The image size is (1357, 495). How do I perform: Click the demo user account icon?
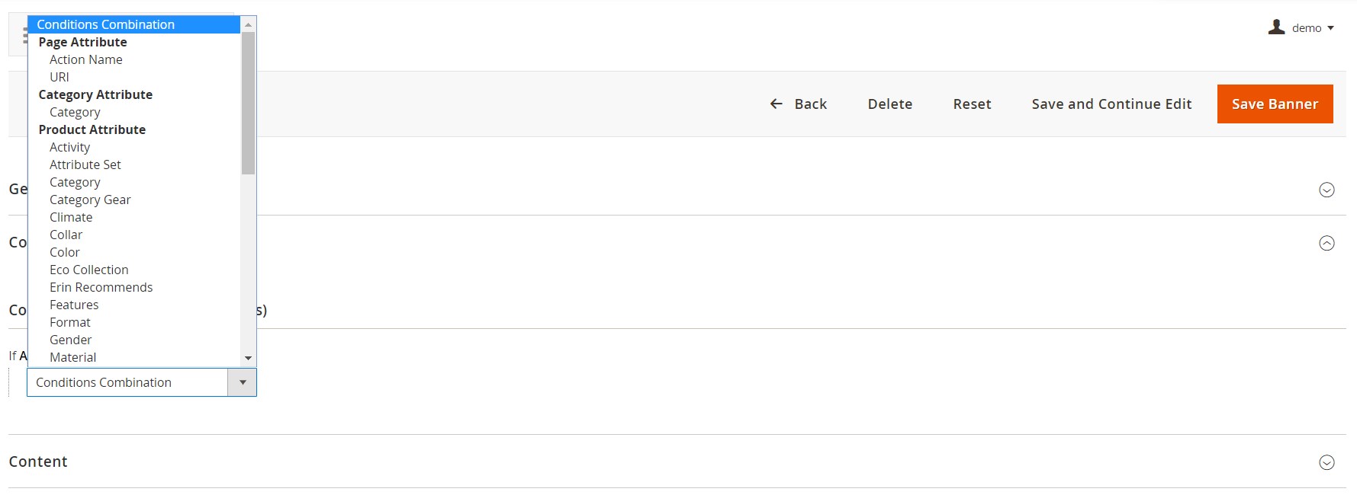[x=1276, y=27]
